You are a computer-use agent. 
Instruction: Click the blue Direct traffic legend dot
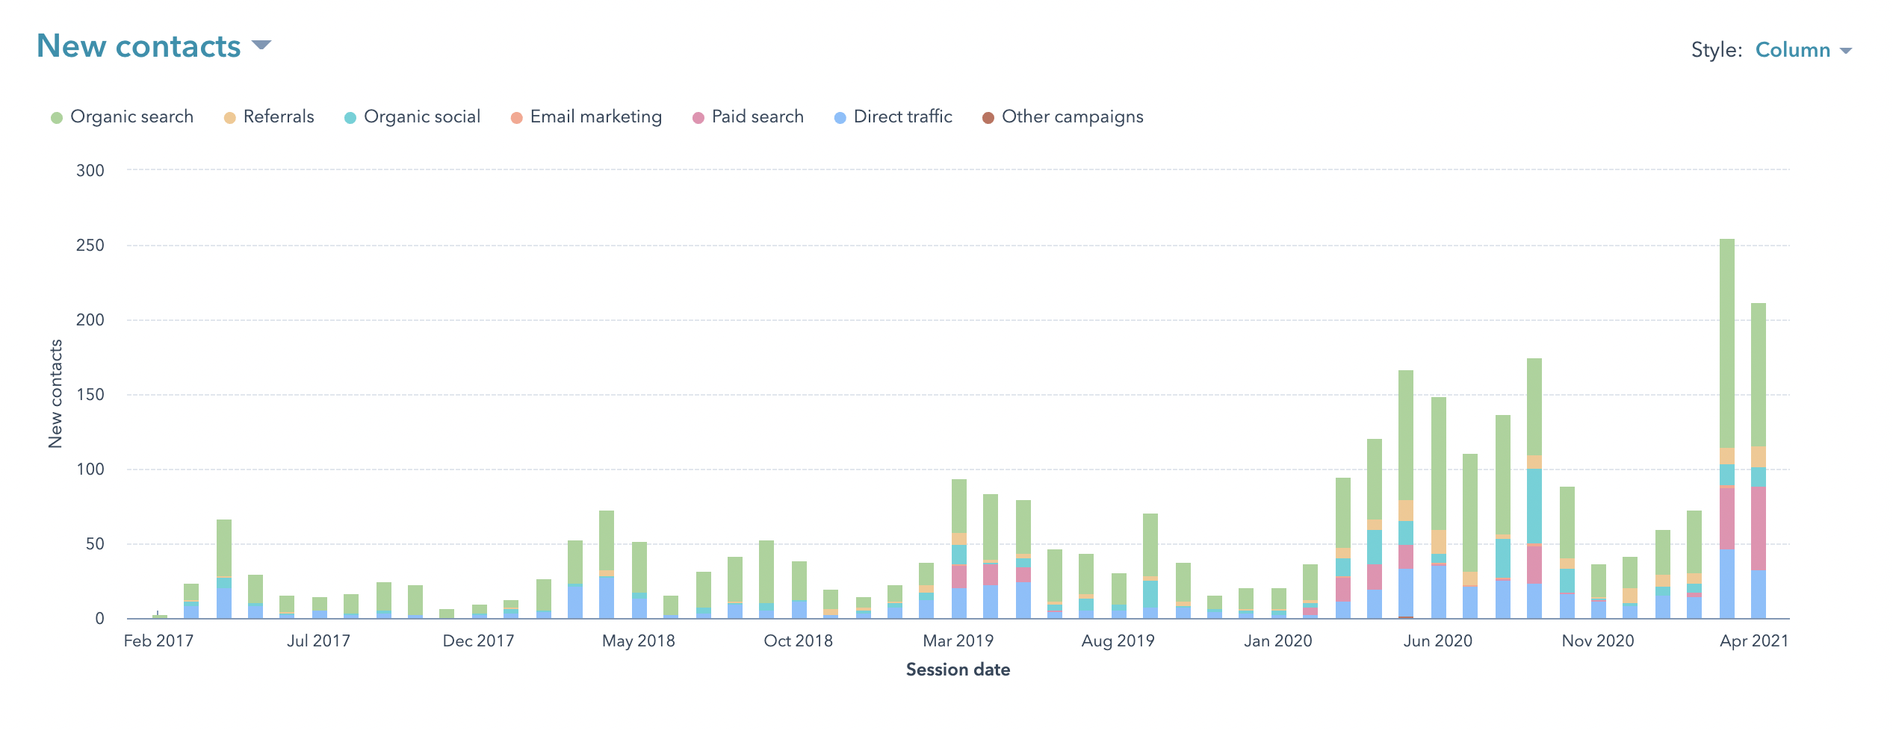[x=840, y=118]
